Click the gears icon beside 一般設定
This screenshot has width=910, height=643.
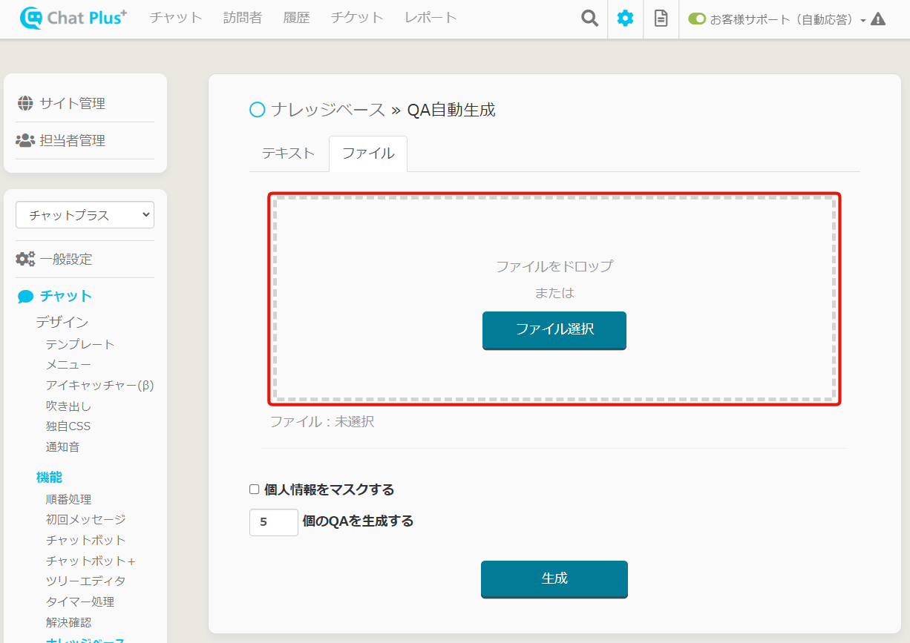click(25, 259)
